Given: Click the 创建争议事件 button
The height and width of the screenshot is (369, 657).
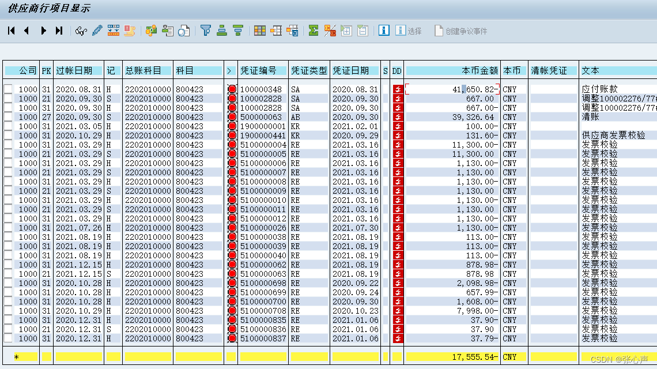Looking at the screenshot, I should 460,30.
